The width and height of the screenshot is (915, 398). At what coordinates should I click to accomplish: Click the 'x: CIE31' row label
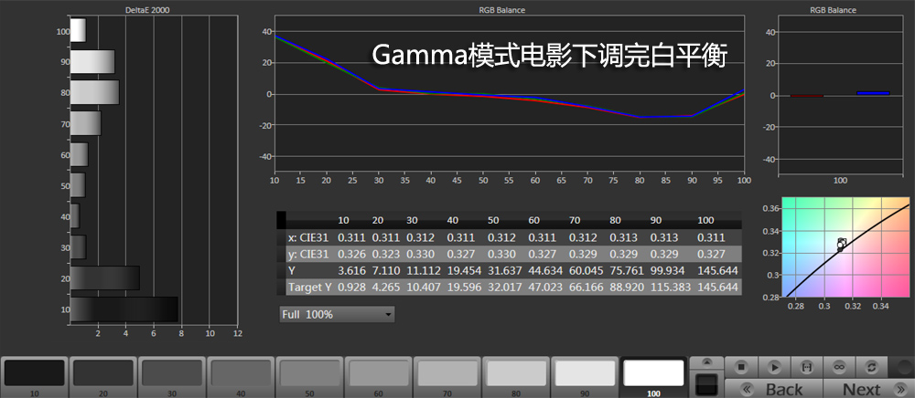(x=307, y=238)
